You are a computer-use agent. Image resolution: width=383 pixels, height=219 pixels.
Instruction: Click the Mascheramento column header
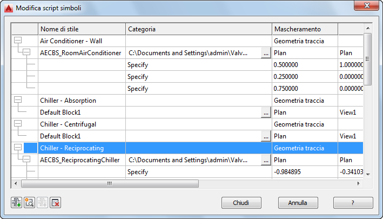coord(305,29)
